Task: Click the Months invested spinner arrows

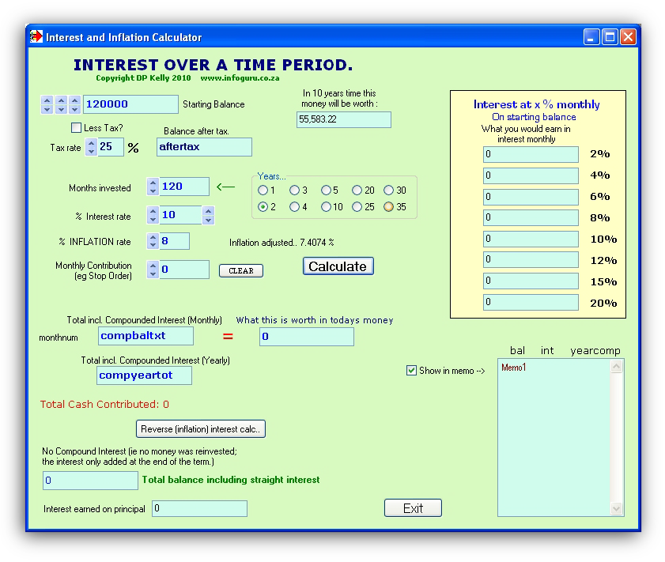Action: [153, 187]
